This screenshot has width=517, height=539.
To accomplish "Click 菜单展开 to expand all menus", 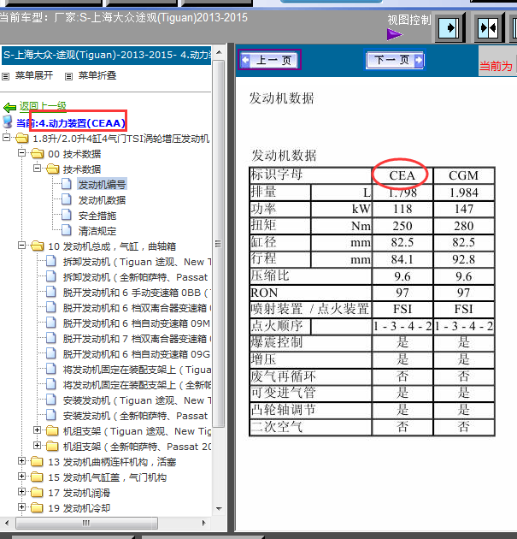I will pos(34,75).
